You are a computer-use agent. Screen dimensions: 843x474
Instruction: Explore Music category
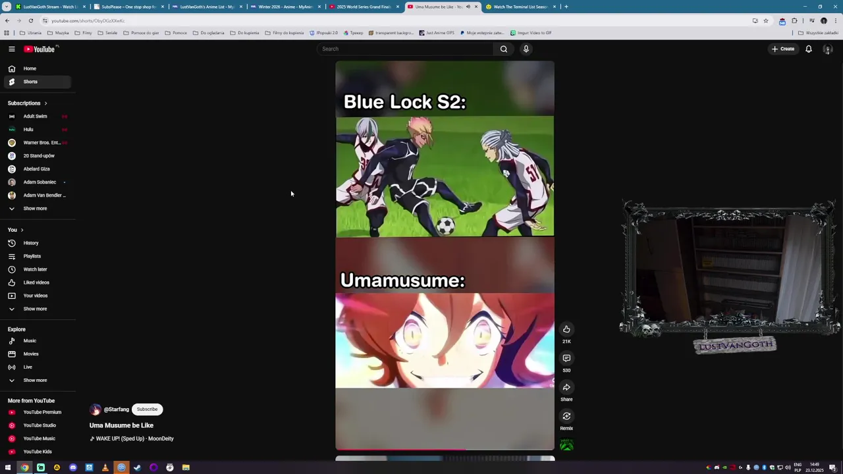coord(36,341)
